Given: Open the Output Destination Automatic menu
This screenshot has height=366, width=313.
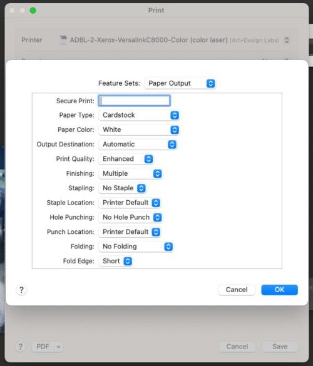Looking at the screenshot, I should click(x=138, y=145).
